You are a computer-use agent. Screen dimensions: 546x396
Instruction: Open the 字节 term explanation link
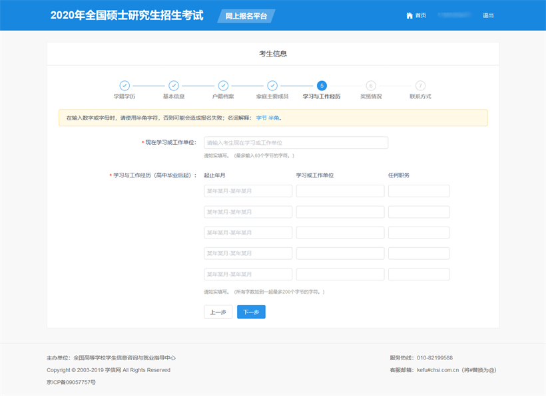click(261, 118)
